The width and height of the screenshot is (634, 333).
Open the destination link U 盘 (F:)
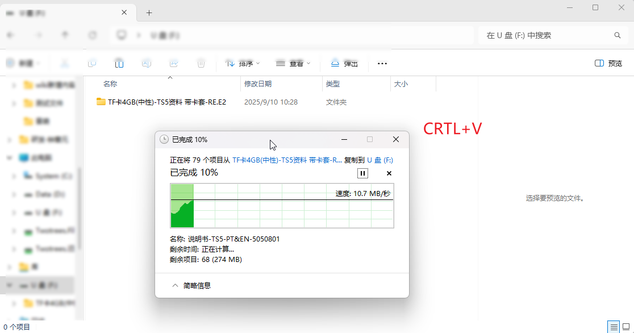tap(380, 160)
